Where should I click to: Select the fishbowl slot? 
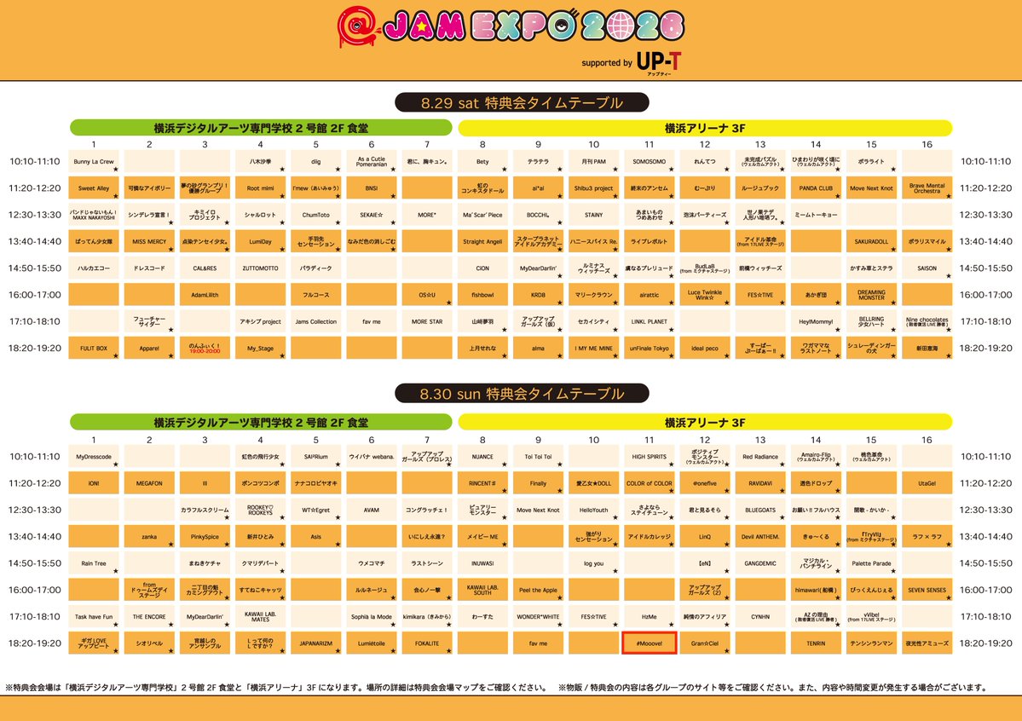click(483, 295)
